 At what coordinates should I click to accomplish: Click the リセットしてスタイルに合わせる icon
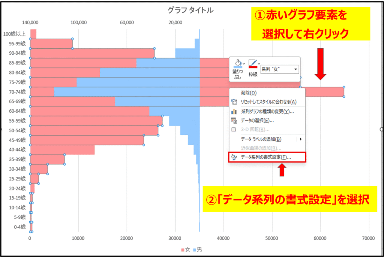point(234,102)
